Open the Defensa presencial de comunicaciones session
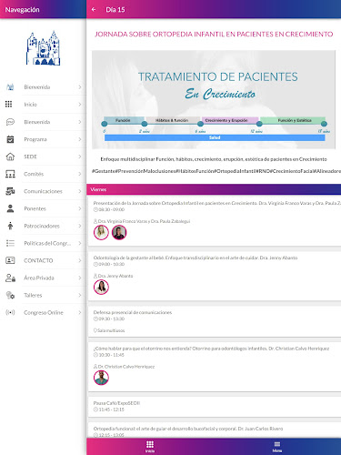The height and width of the screenshot is (455, 341). (x=215, y=321)
